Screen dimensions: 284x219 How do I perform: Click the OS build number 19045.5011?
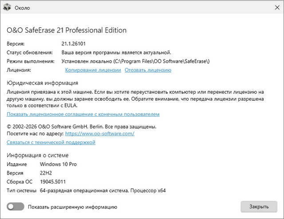[55, 182]
